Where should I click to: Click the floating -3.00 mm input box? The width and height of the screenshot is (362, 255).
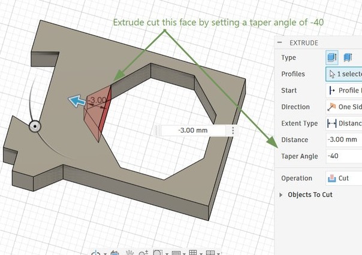[193, 130]
